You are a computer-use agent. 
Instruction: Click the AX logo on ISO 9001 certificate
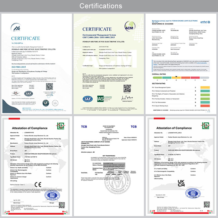coord(16,27)
